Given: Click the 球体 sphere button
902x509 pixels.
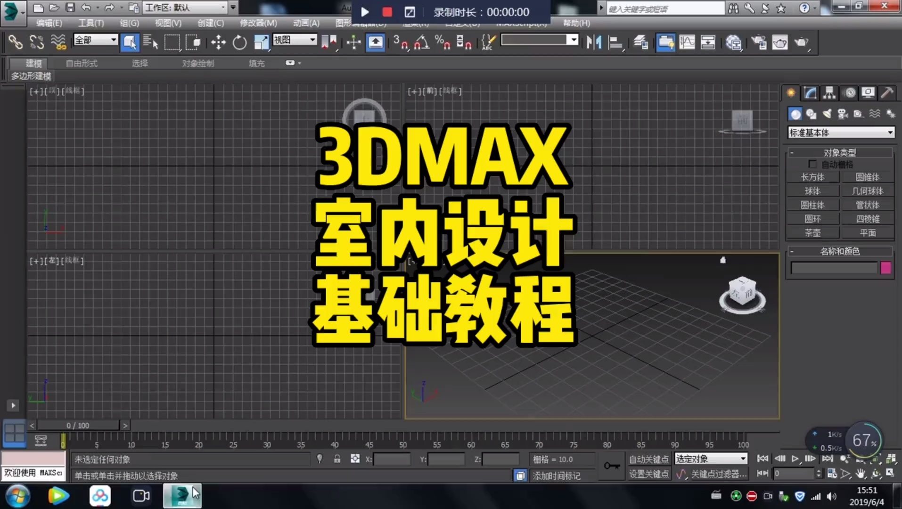Looking at the screenshot, I should coord(813,191).
